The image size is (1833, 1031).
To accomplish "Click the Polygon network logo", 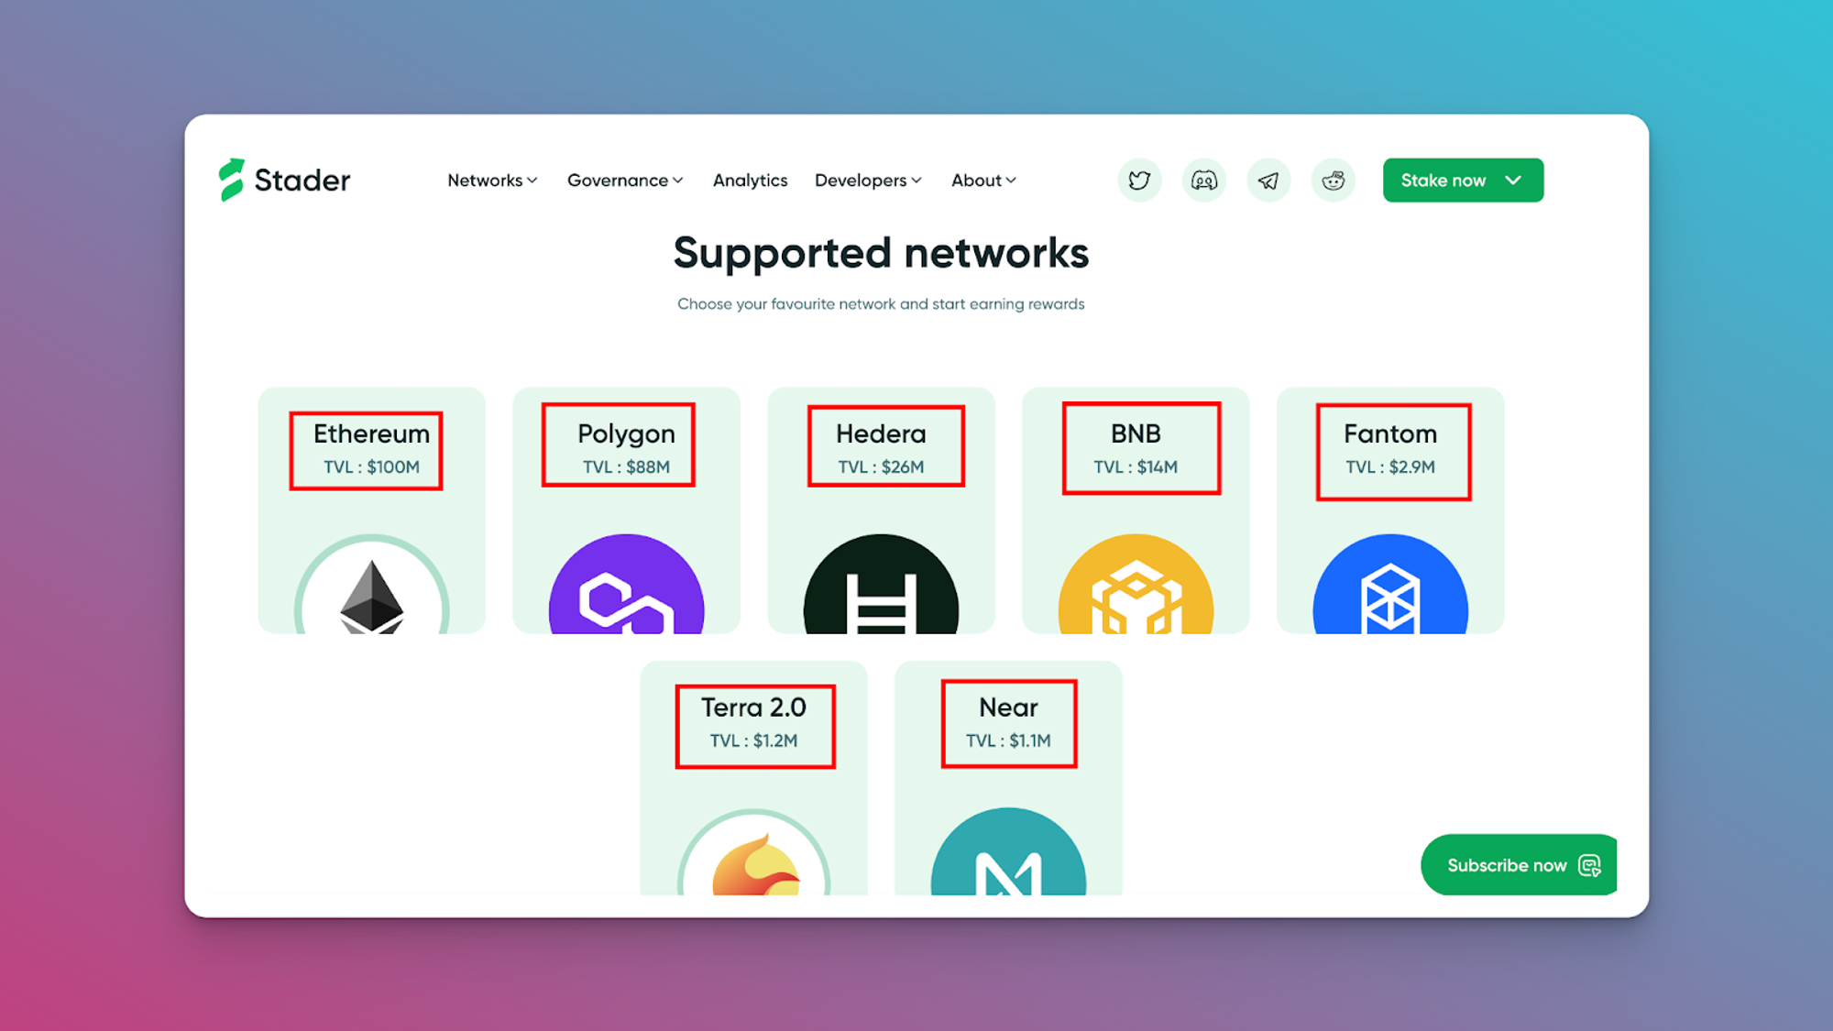I will pyautogui.click(x=627, y=585).
